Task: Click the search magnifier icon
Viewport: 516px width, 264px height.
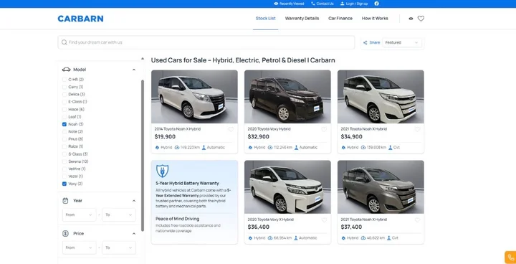Action: point(64,42)
